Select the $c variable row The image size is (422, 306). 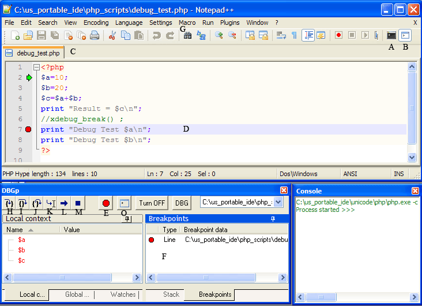click(x=21, y=260)
